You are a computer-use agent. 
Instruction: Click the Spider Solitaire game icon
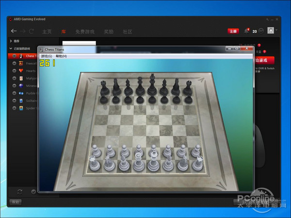(21, 108)
